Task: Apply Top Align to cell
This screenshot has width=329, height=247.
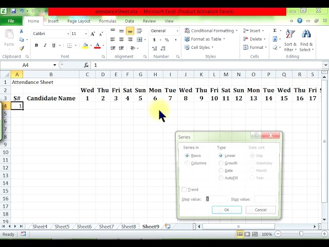Action: click(113, 31)
